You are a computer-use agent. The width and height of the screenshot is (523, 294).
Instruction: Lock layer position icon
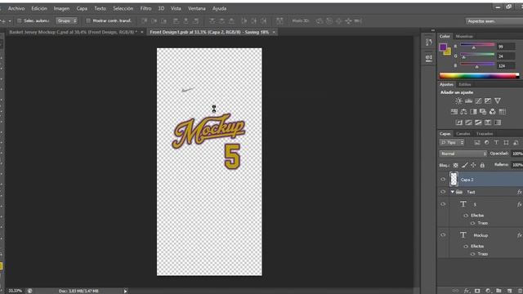tap(473, 165)
